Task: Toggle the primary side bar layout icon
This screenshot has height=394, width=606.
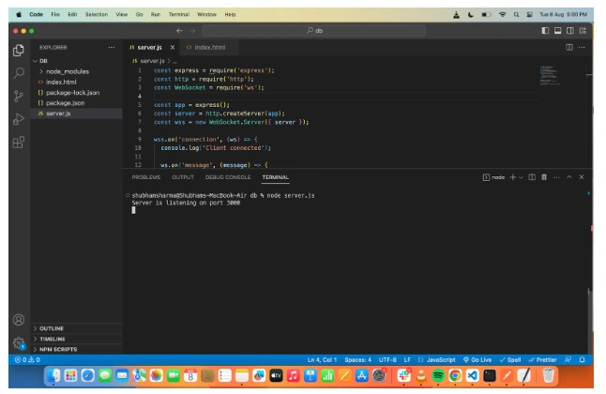Action: [545, 31]
